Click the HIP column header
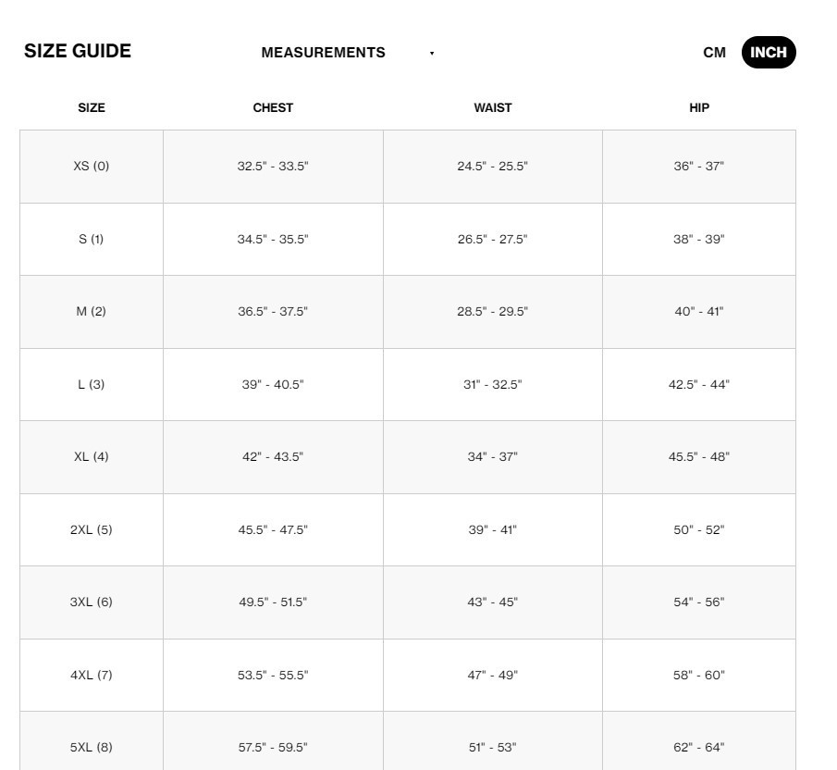This screenshot has height=770, width=837. point(699,107)
